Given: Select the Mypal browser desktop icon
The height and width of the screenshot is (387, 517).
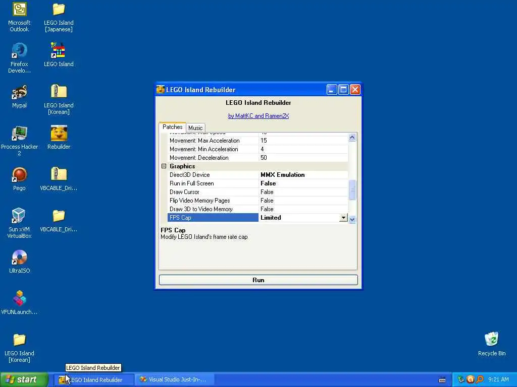Looking at the screenshot, I should (x=19, y=92).
